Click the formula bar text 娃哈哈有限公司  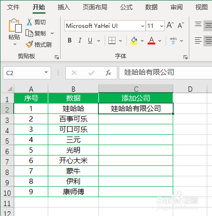pyautogui.click(x=149, y=72)
